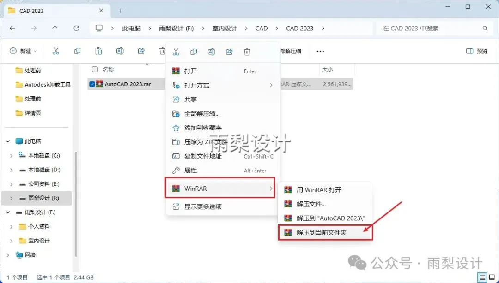This screenshot has height=283, width=499.
Task: Select 压缩为 ZIP 文件 entry
Action: tap(223, 142)
